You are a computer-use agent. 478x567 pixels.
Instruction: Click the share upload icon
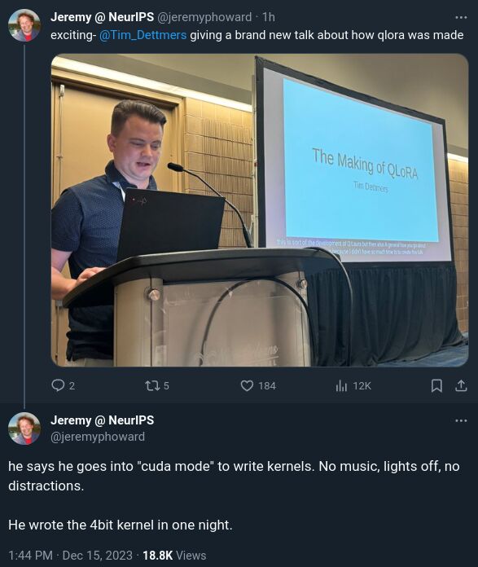point(461,386)
